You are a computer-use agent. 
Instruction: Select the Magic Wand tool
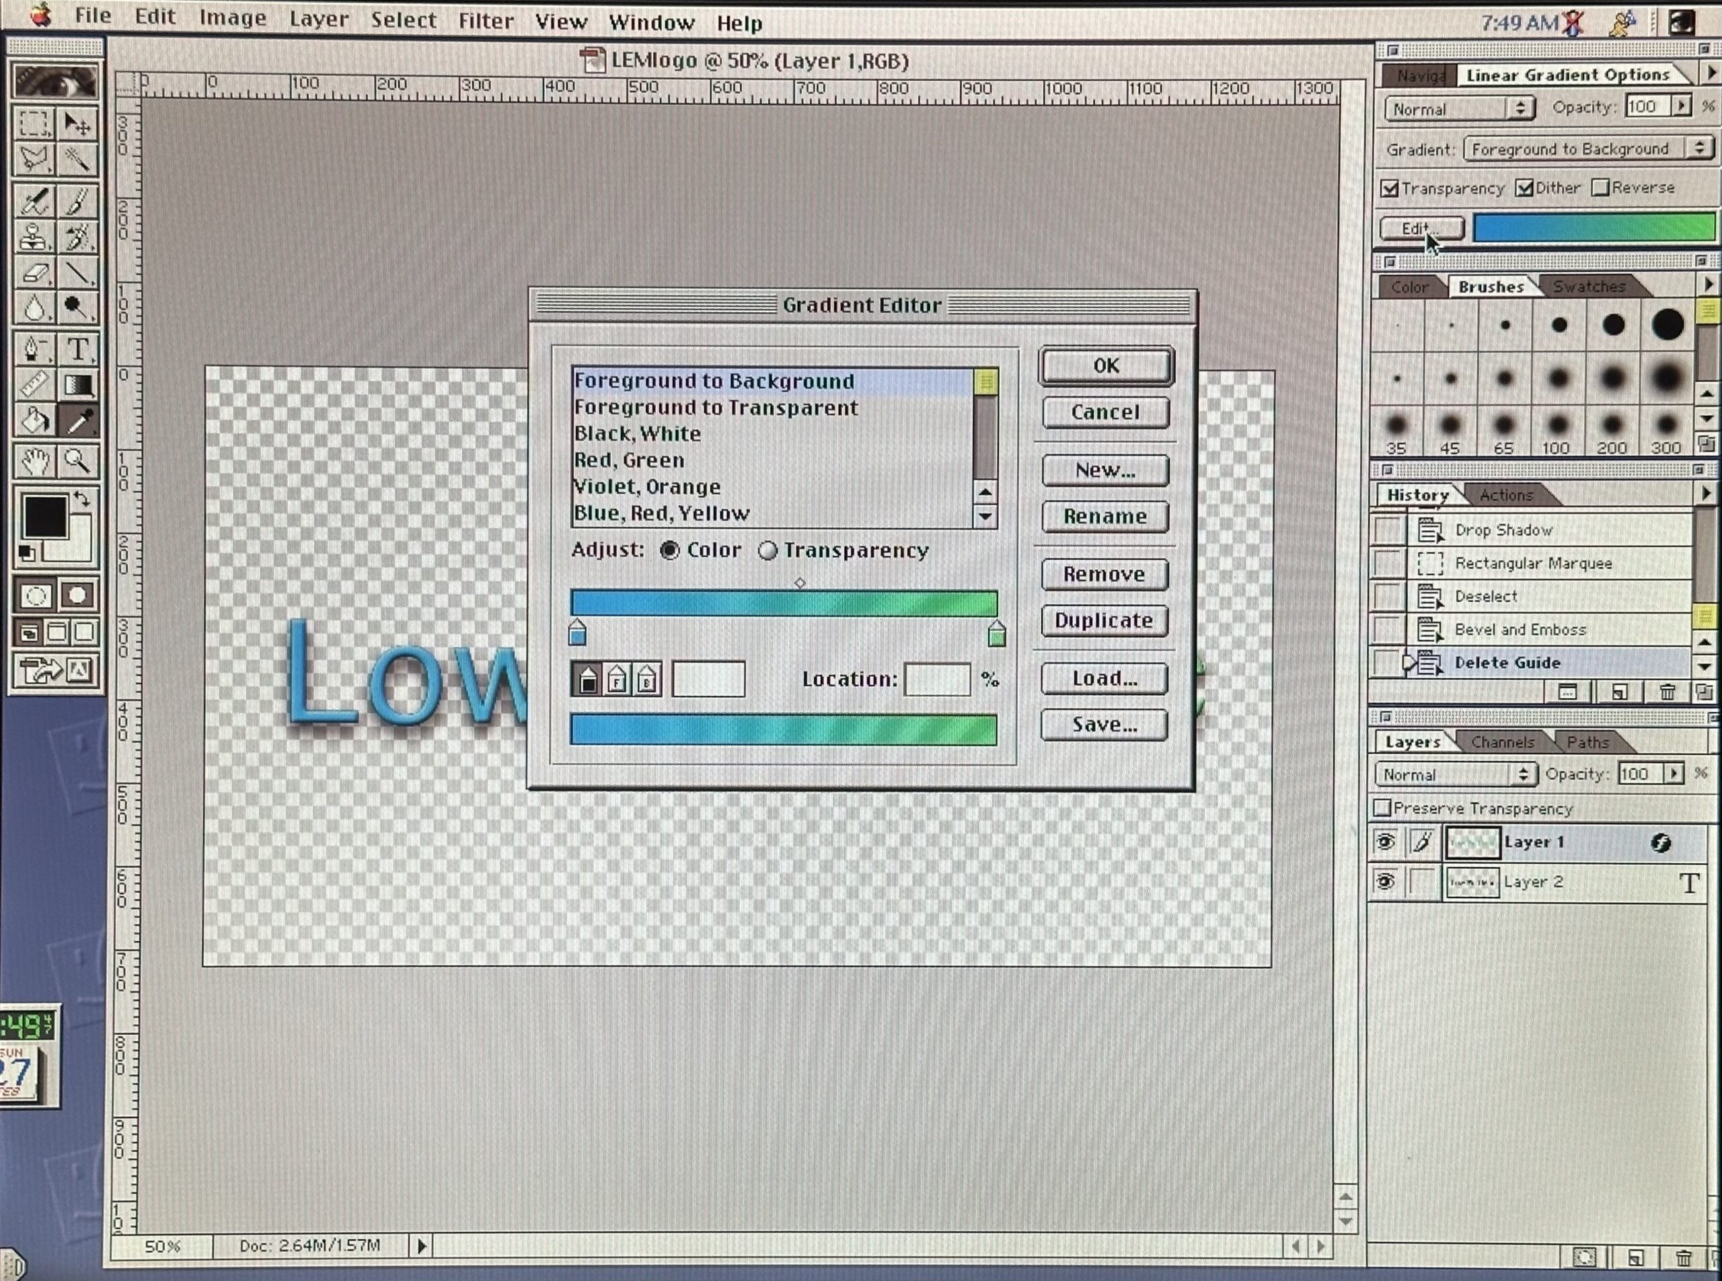pos(77,159)
